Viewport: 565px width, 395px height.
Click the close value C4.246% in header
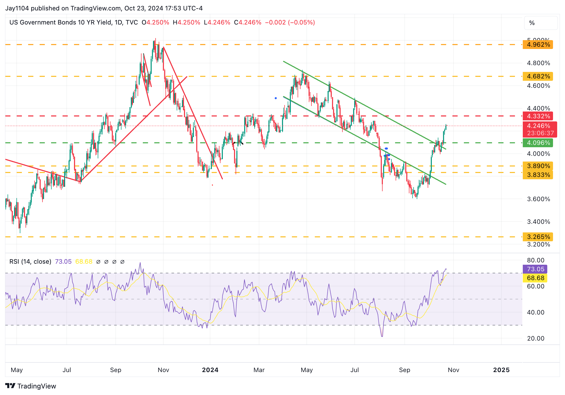[x=248, y=22]
